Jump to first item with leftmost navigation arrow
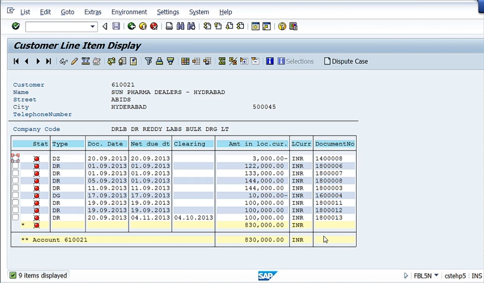The image size is (484, 283). (16, 61)
